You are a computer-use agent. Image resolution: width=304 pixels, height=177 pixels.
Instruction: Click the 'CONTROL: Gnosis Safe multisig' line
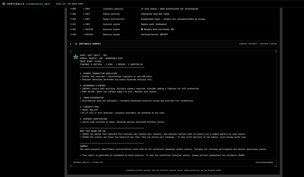pyautogui.click(x=140, y=89)
